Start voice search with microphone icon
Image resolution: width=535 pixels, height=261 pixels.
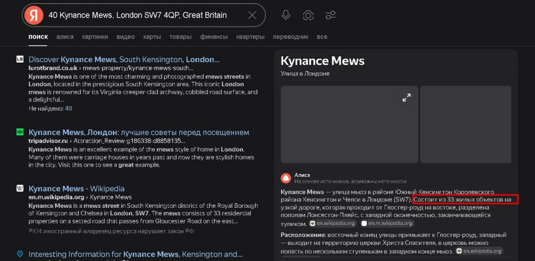click(x=286, y=15)
